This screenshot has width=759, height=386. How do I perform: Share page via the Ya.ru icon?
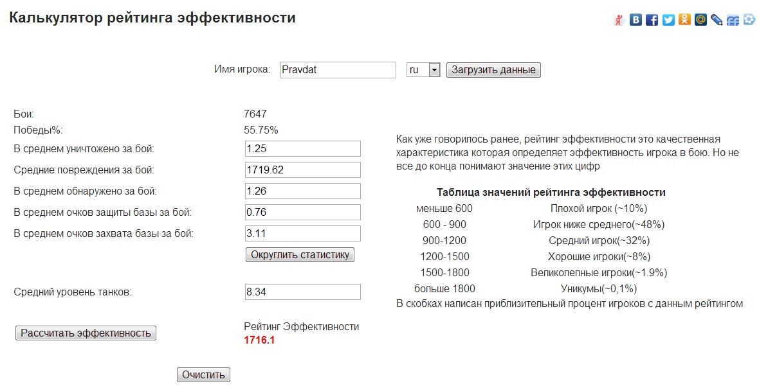(x=619, y=20)
